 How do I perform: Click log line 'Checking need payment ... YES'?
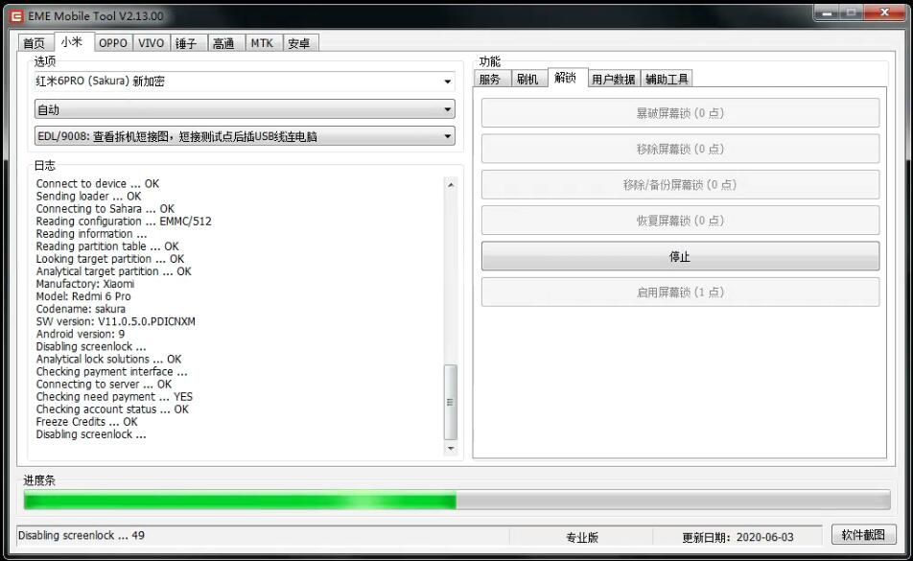[114, 397]
